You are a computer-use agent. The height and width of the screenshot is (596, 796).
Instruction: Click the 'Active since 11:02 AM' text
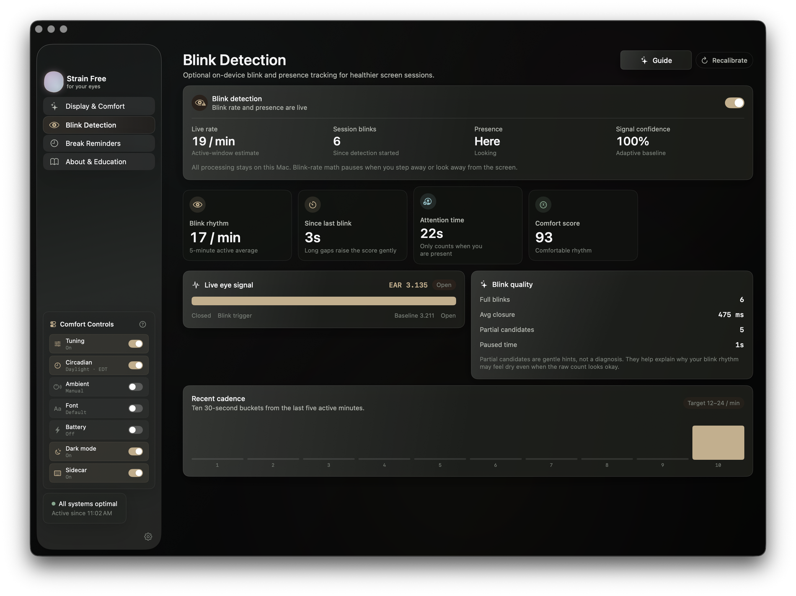click(82, 513)
